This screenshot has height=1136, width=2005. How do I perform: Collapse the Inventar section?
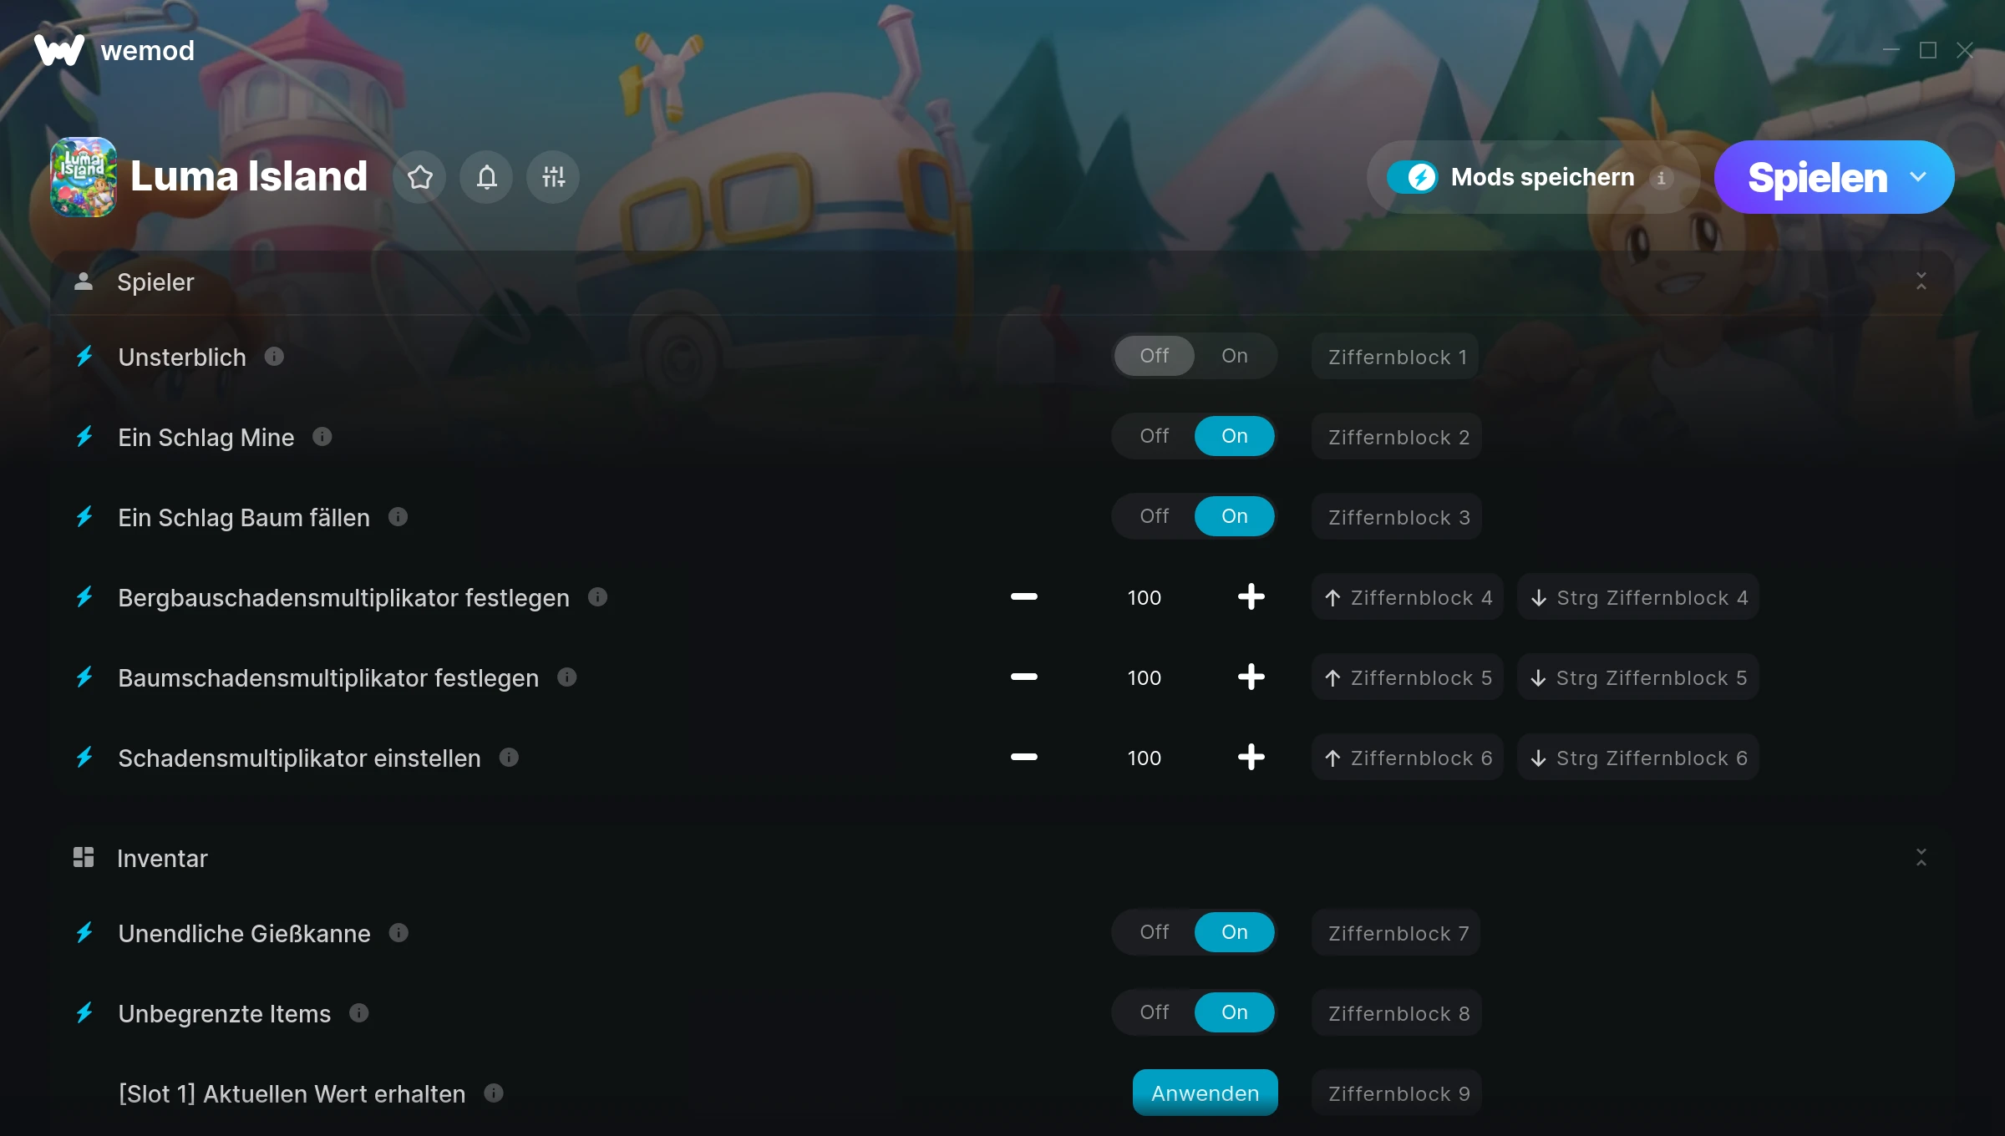pos(1921,858)
